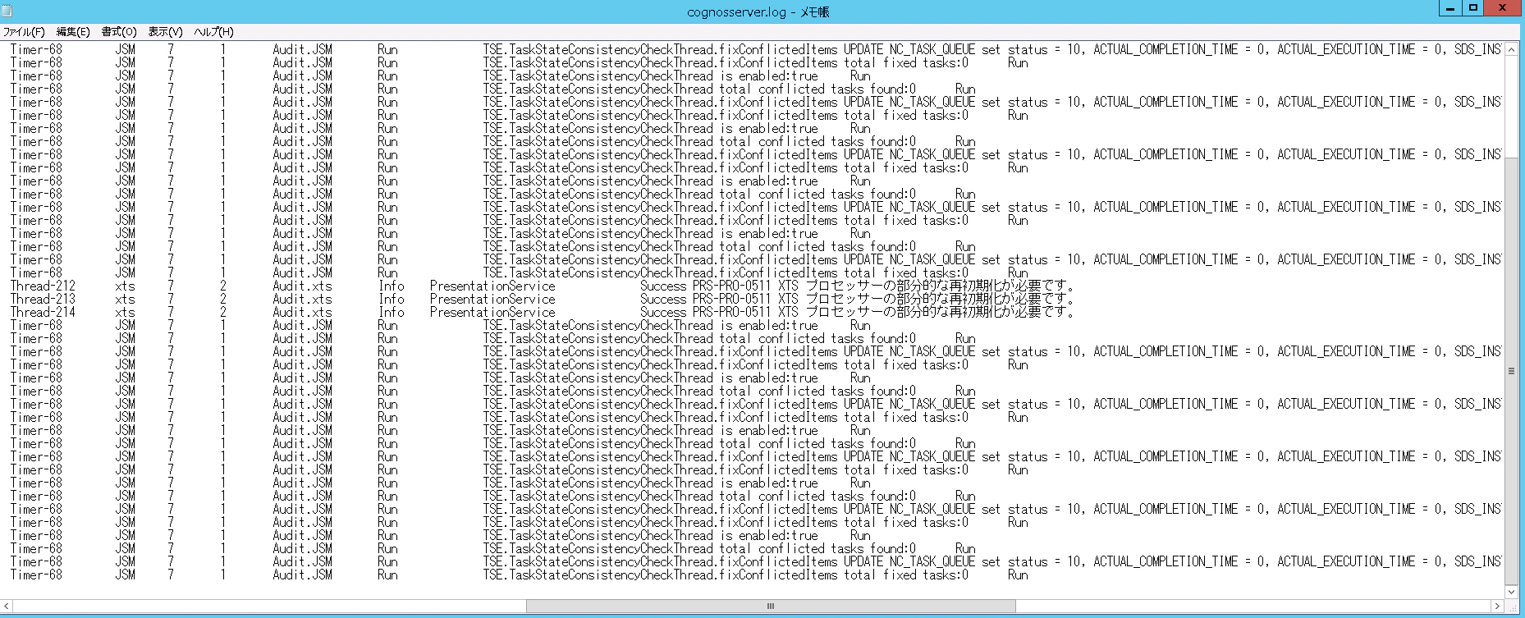This screenshot has height=618, width=1525.
Task: Click PresentationService in the Thread-213 line
Action: pos(492,300)
